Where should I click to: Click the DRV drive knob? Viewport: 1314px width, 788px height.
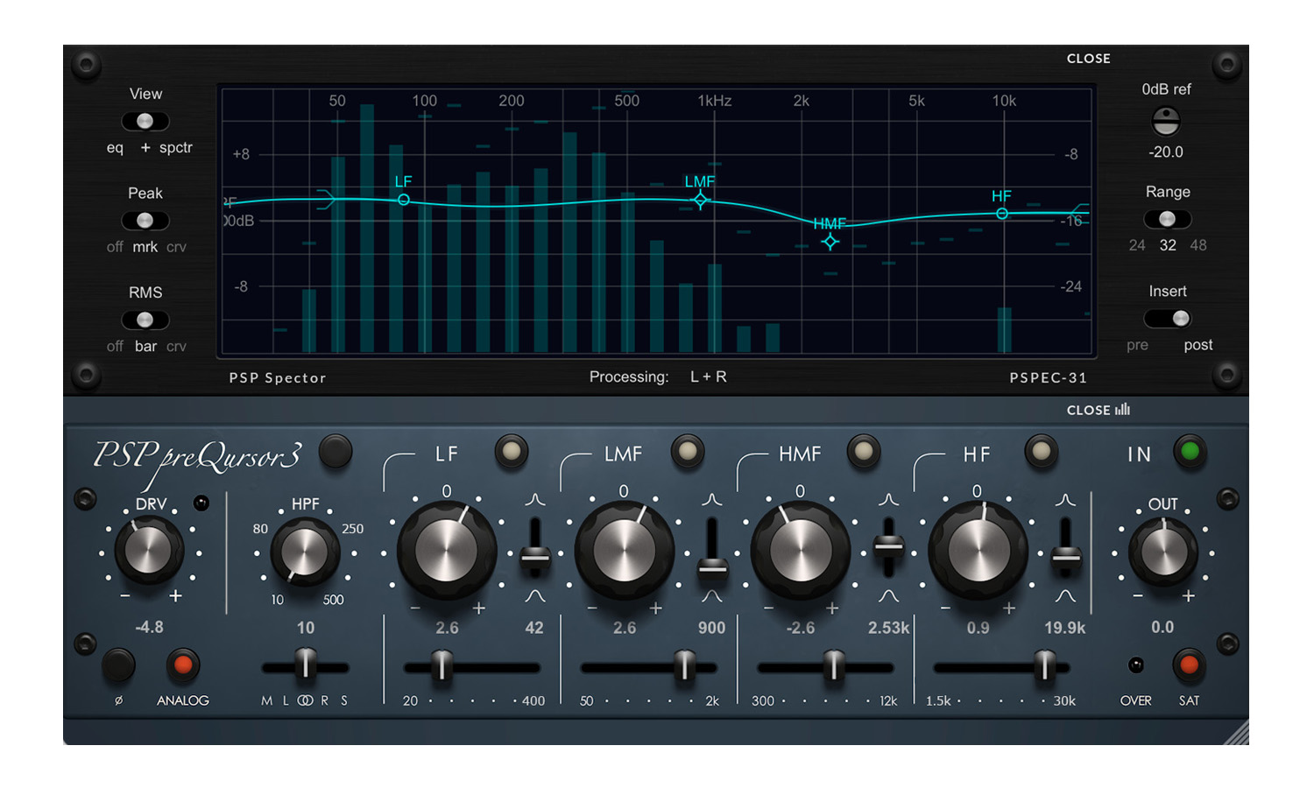149,551
